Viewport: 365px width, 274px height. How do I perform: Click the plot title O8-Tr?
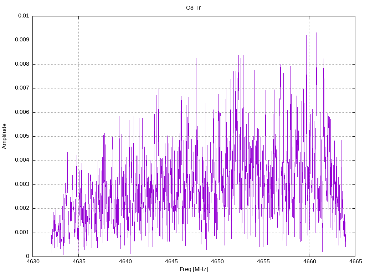click(193, 8)
